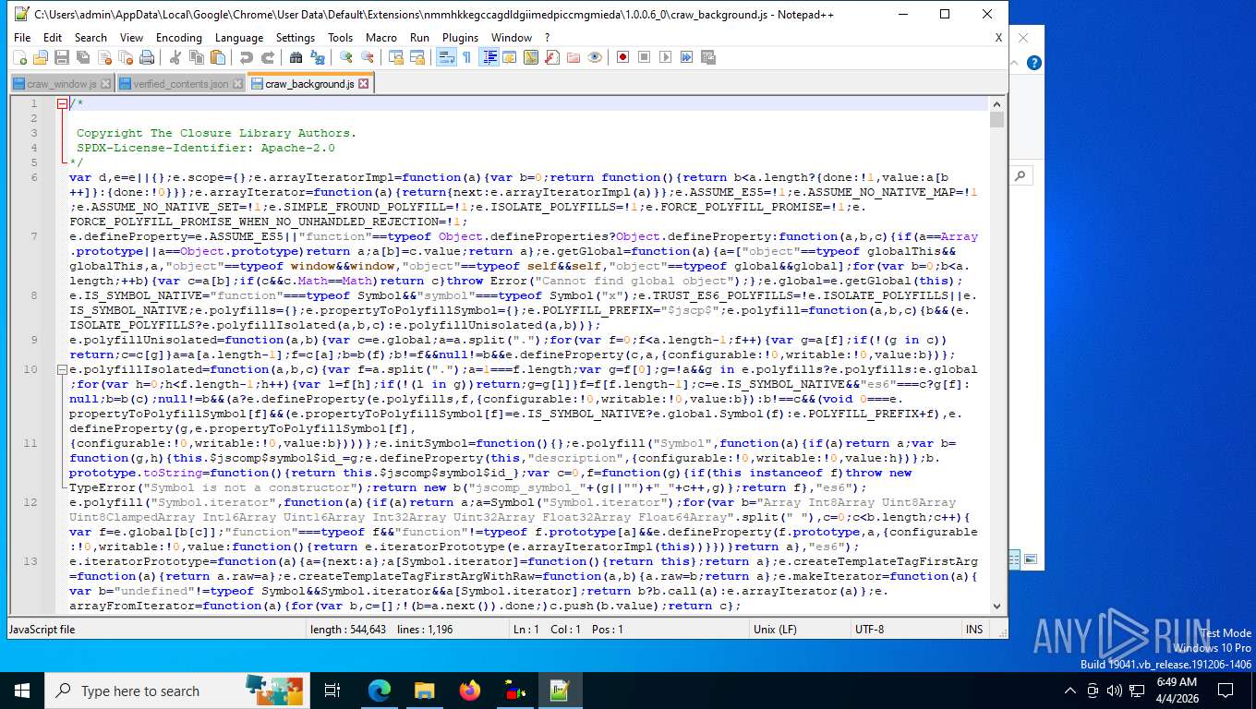This screenshot has height=709, width=1256.
Task: Open the Search menu
Action: click(91, 38)
